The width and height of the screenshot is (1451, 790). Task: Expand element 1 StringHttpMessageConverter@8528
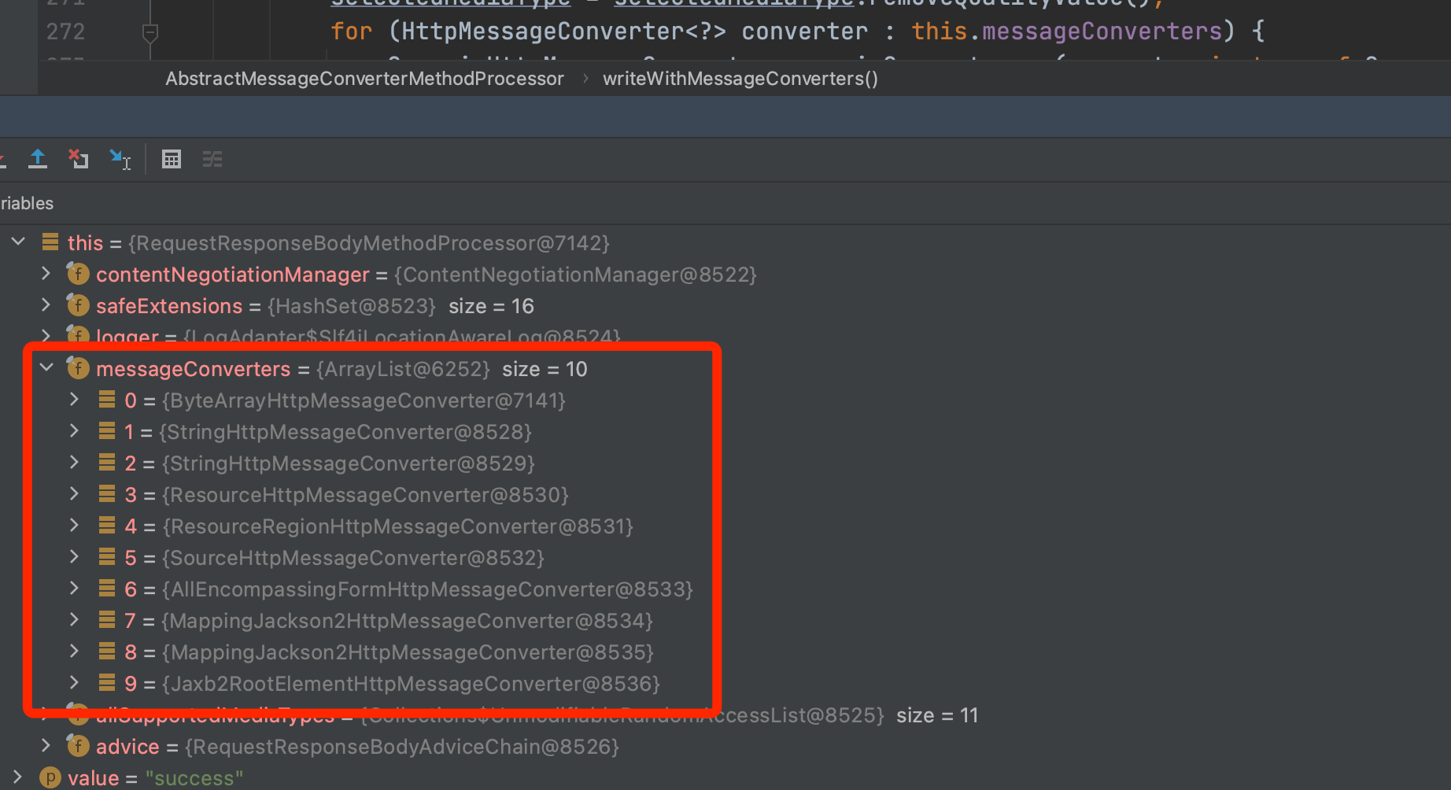[x=74, y=430]
